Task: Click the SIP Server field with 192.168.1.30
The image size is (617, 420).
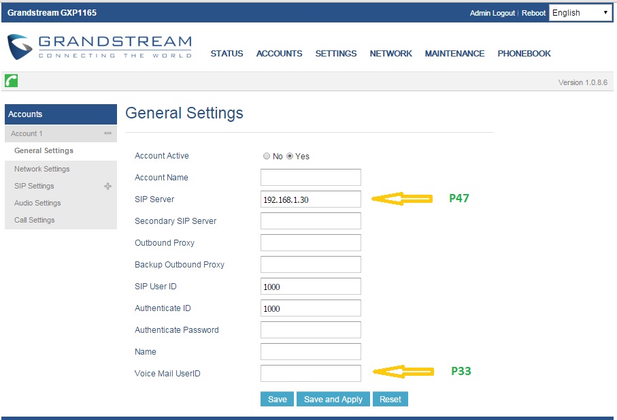Action: (310, 199)
